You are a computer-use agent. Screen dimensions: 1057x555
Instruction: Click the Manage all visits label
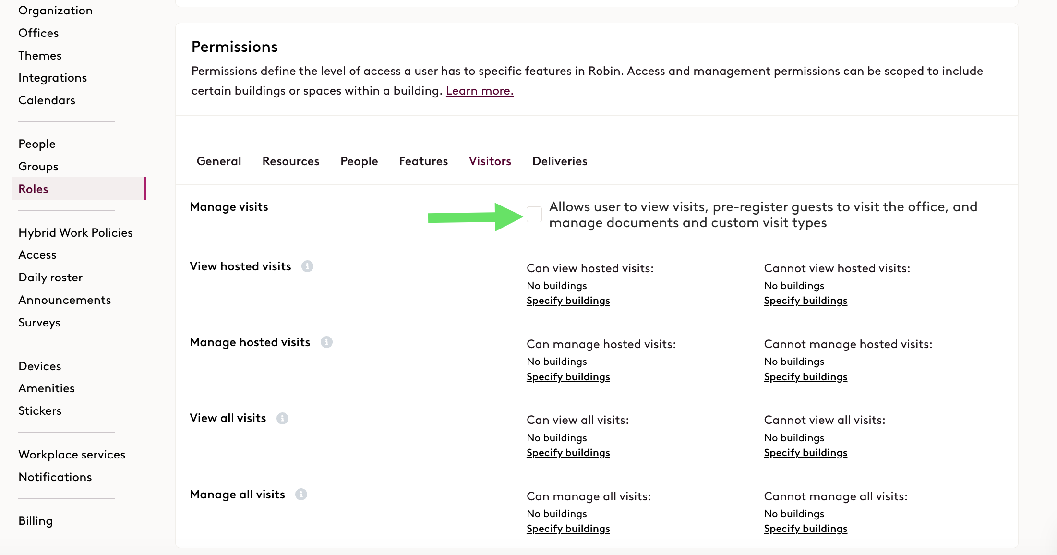pyautogui.click(x=238, y=495)
